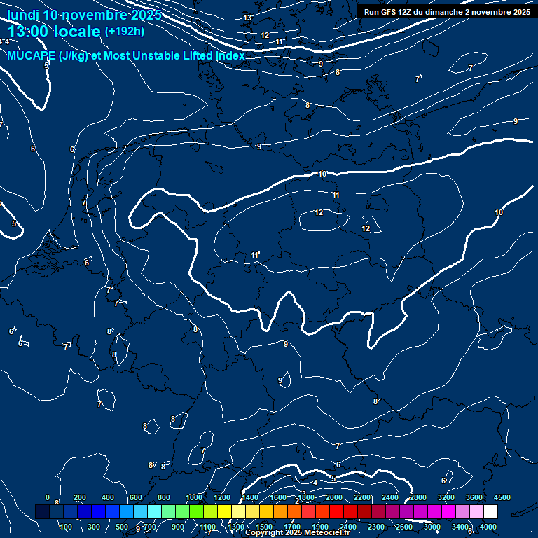Click the '(+192h)' forecast offset text
The width and height of the screenshot is (538, 538).
tap(125, 32)
